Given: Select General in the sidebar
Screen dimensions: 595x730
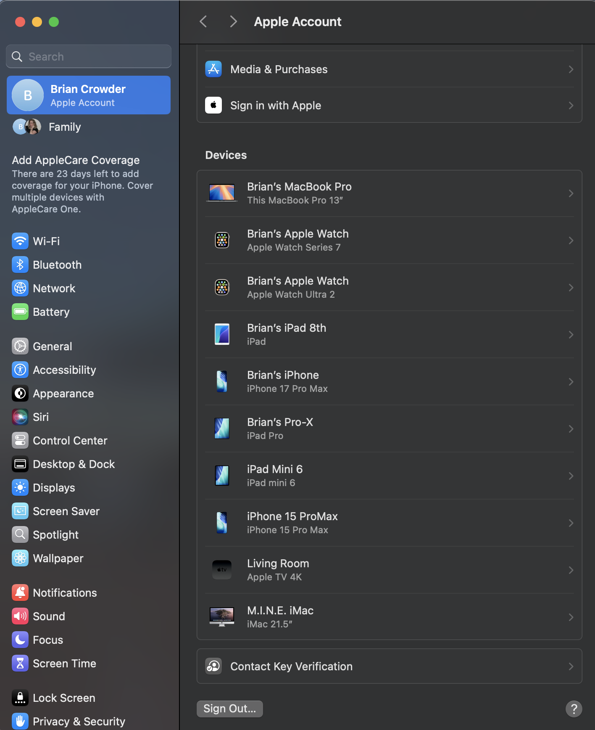Looking at the screenshot, I should click(89, 346).
